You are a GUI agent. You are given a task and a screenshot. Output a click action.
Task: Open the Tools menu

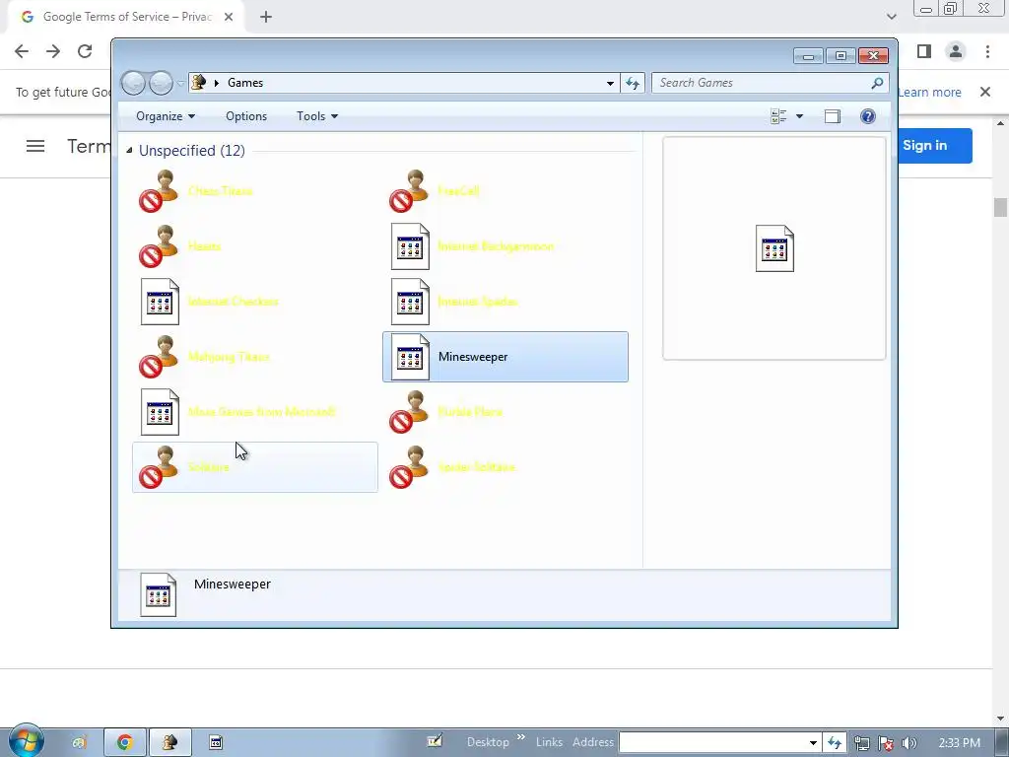[x=316, y=116]
